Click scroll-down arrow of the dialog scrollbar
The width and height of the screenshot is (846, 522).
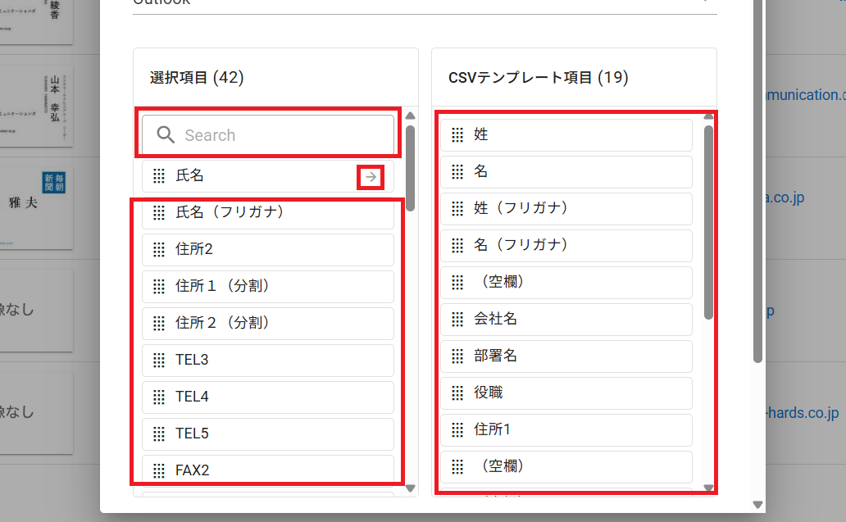(757, 505)
